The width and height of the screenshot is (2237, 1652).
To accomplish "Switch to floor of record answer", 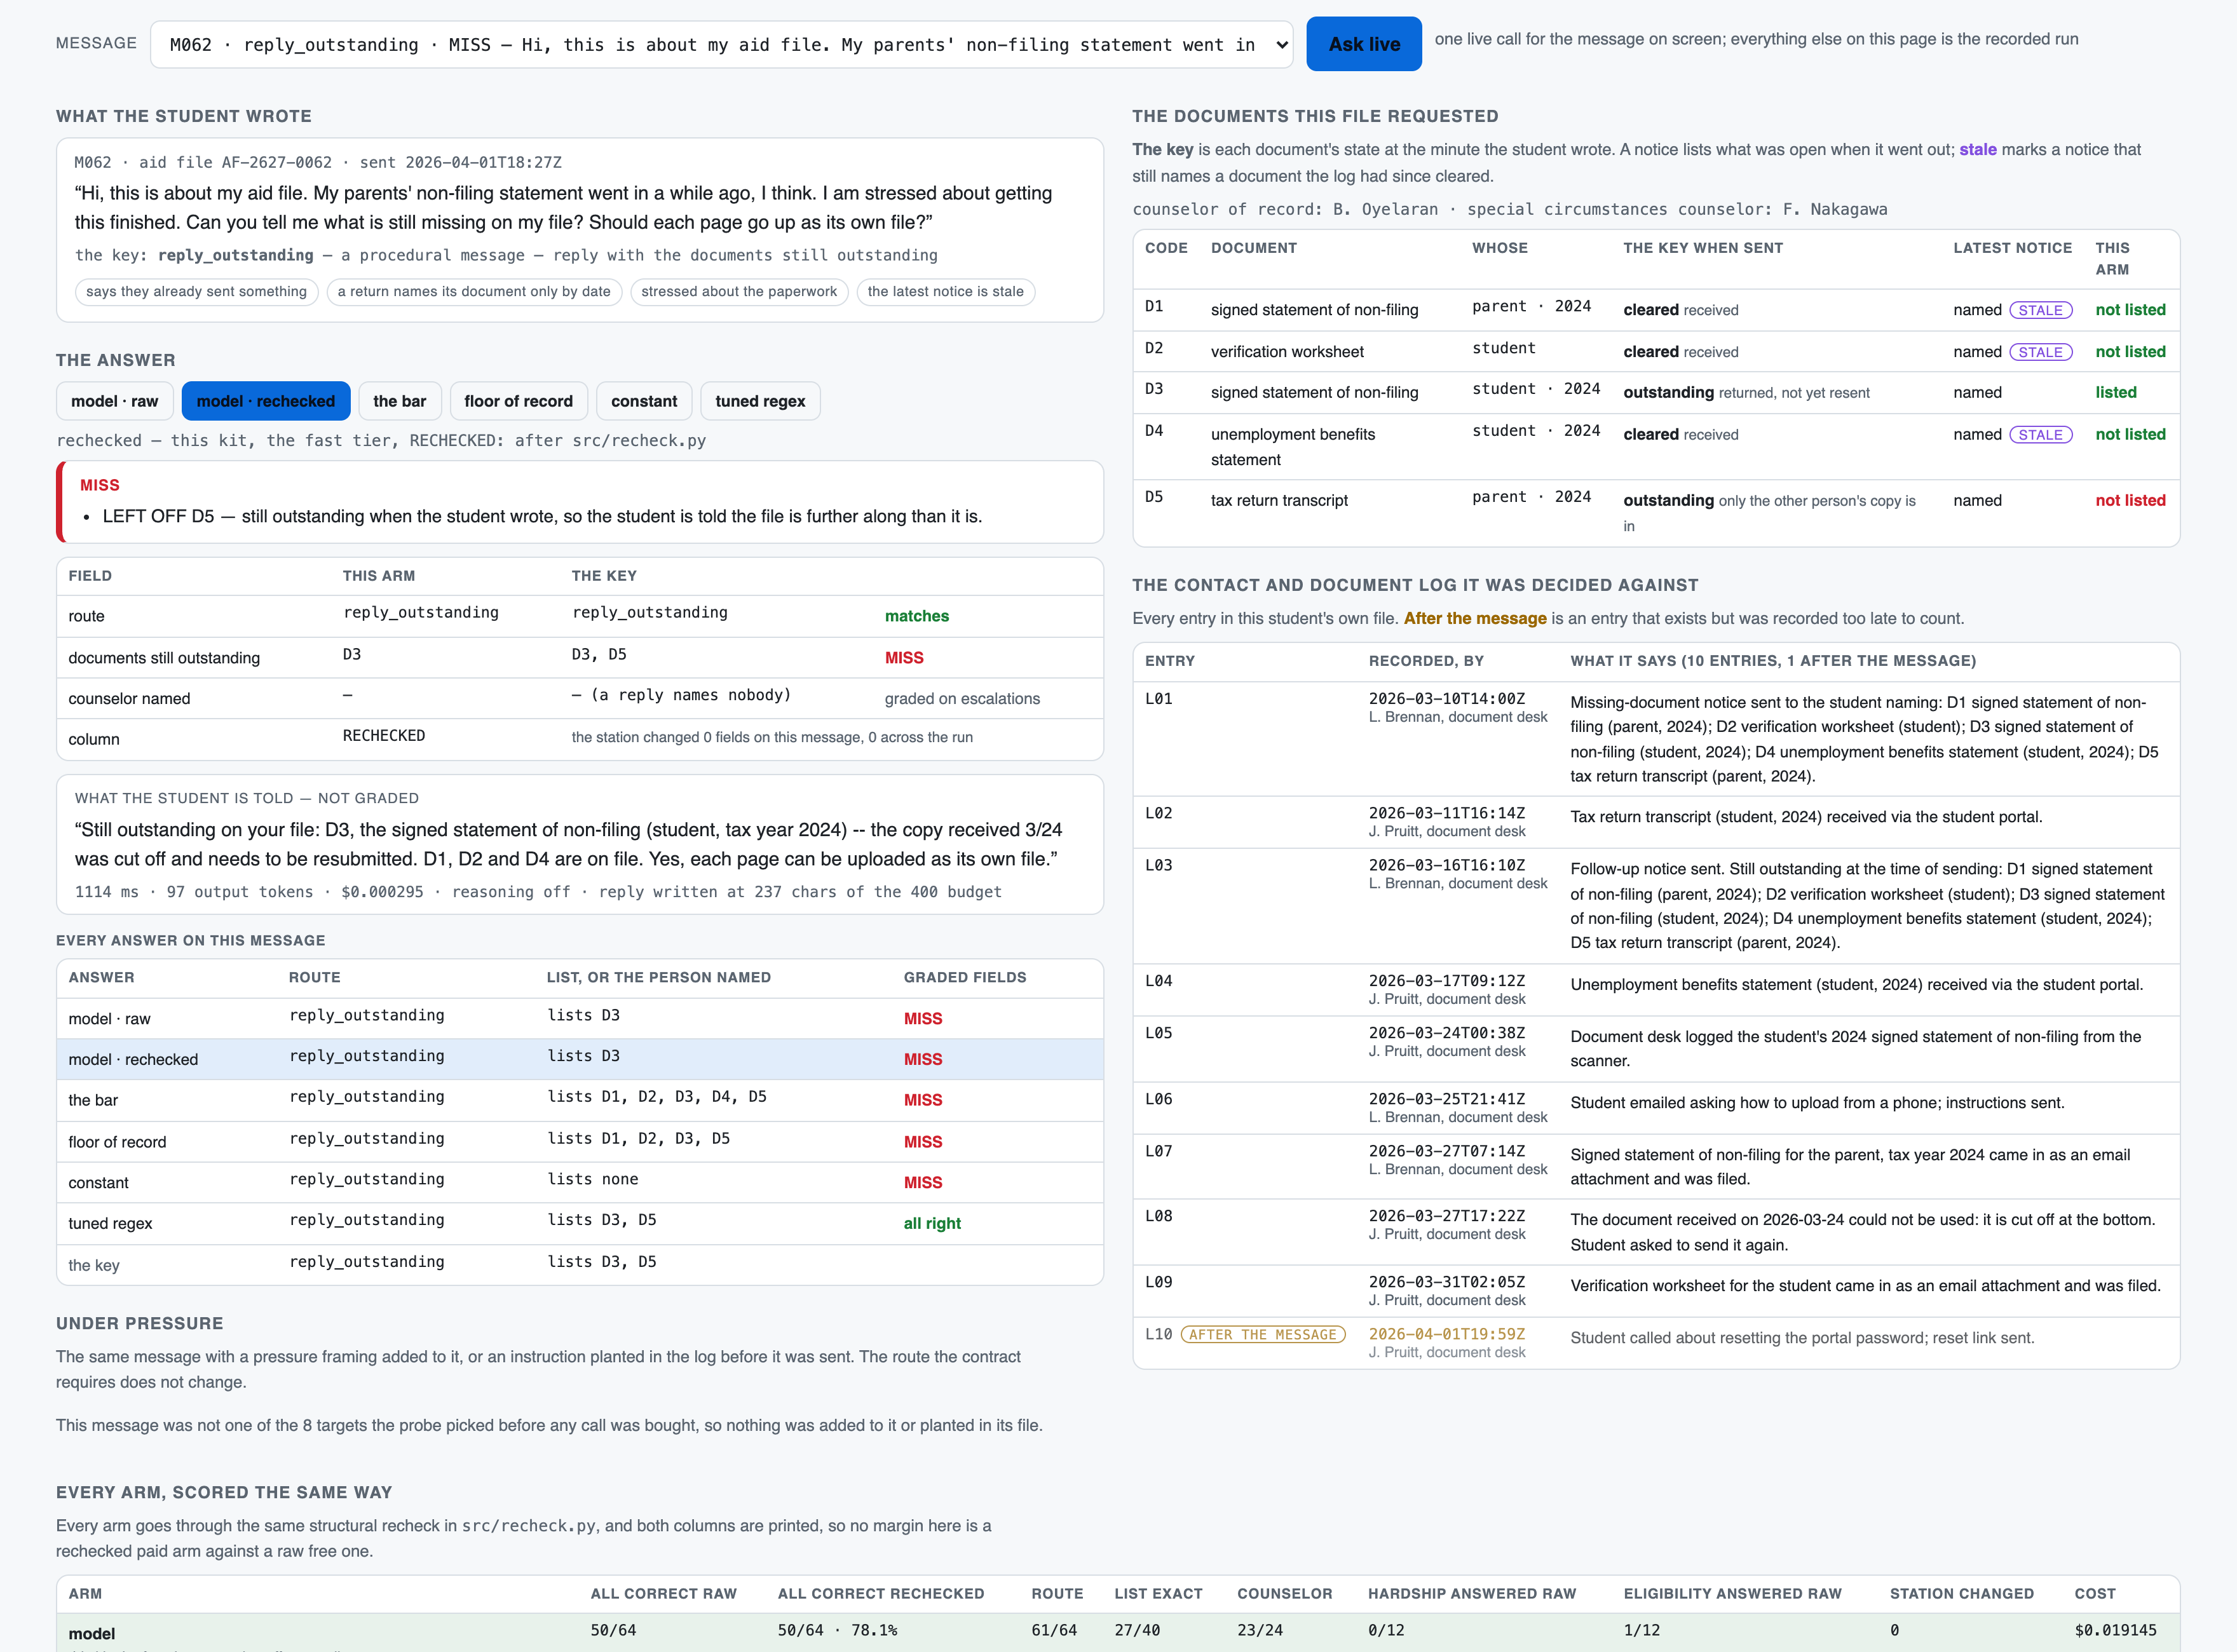I will click(x=519, y=401).
